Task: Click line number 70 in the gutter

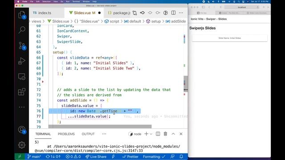Action: [39, 79]
